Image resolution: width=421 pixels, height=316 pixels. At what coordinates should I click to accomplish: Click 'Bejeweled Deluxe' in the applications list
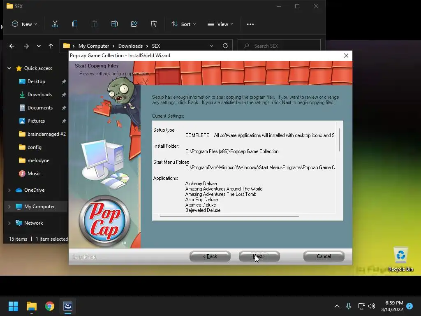pos(203,210)
